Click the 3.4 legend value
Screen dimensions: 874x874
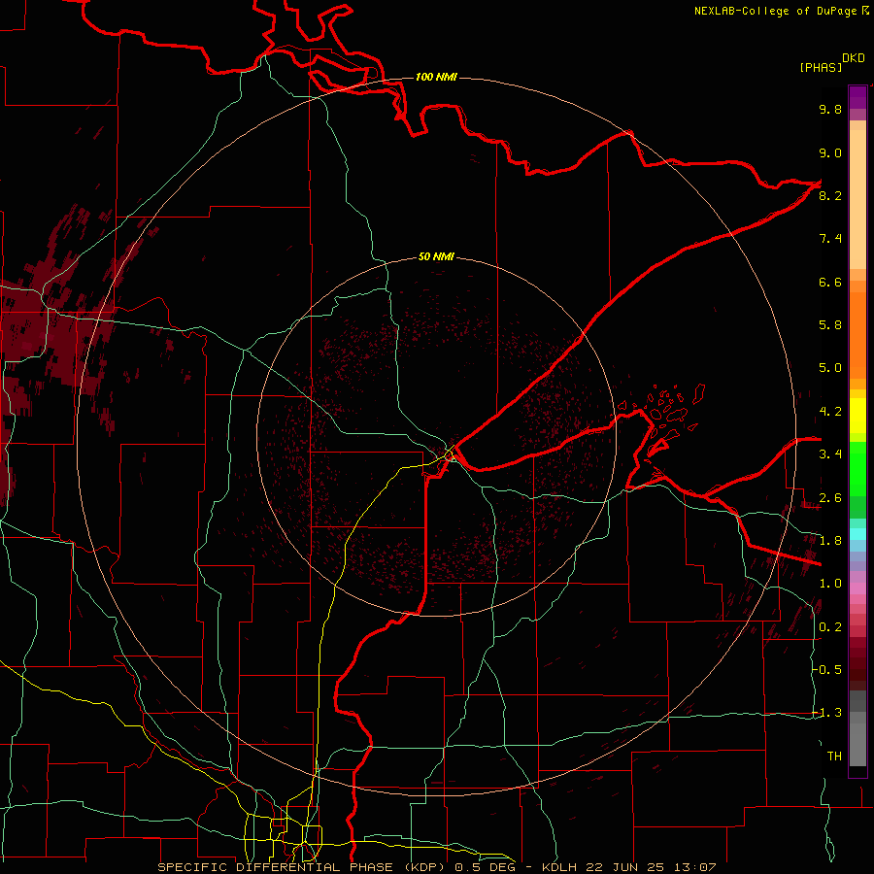pyautogui.click(x=830, y=454)
